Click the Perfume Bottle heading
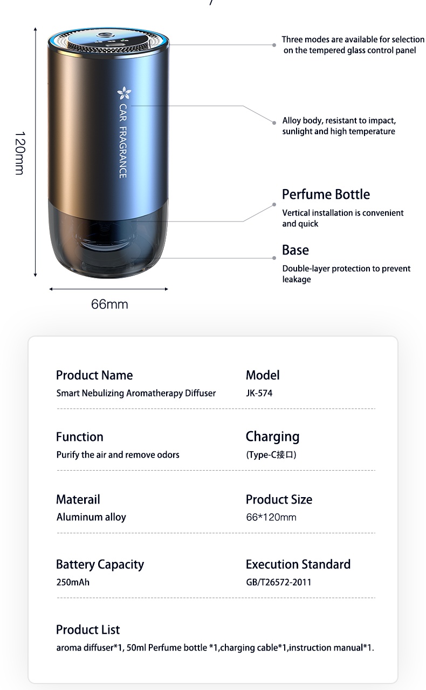 (x=326, y=195)
